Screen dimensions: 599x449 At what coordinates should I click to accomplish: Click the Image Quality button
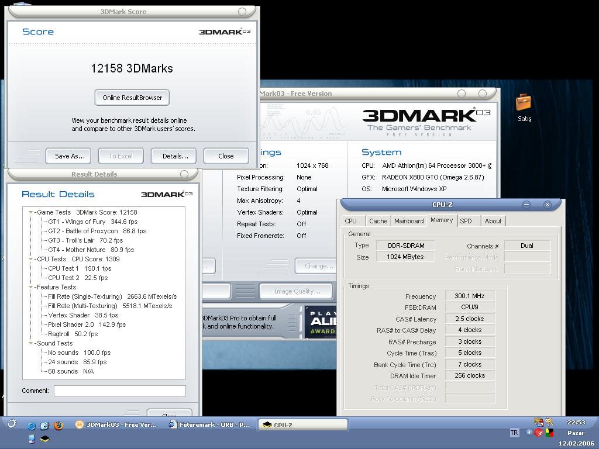pyautogui.click(x=296, y=291)
